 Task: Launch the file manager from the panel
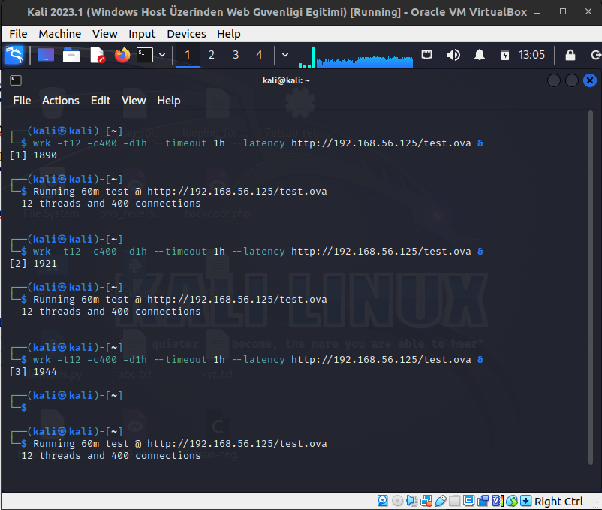coord(71,55)
